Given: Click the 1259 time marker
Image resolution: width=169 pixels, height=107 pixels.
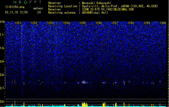Looking at the screenshot, I should click(x=147, y=23).
